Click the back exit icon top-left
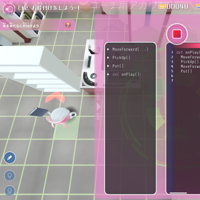 9,9
